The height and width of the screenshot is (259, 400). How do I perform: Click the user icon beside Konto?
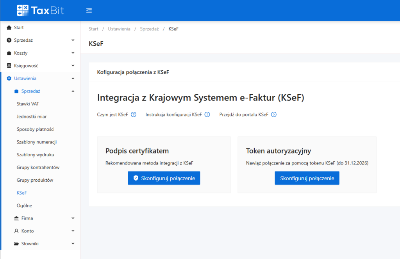click(16, 231)
